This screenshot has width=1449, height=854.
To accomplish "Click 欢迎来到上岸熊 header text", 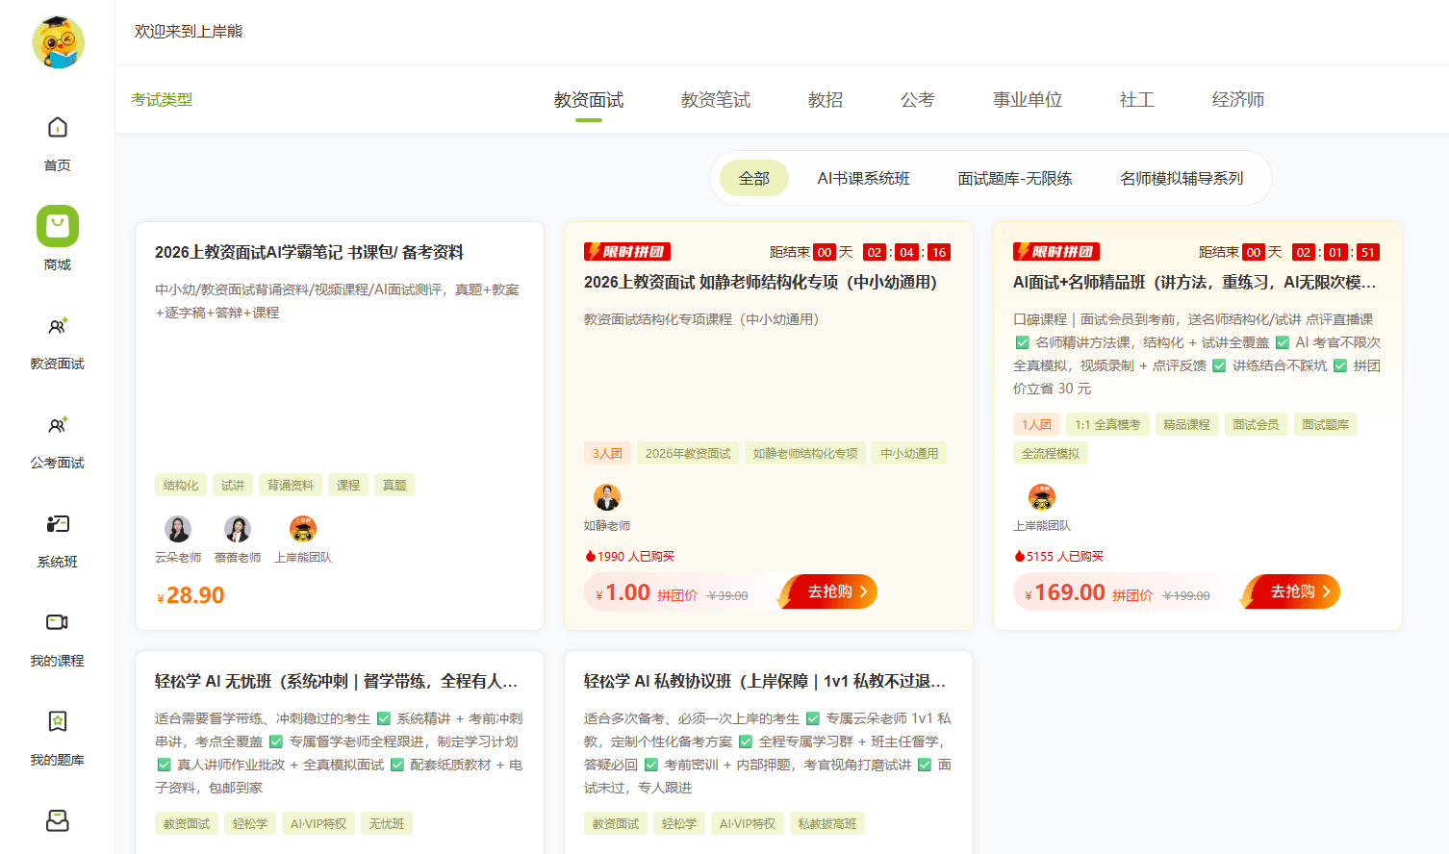I will click(x=189, y=32).
